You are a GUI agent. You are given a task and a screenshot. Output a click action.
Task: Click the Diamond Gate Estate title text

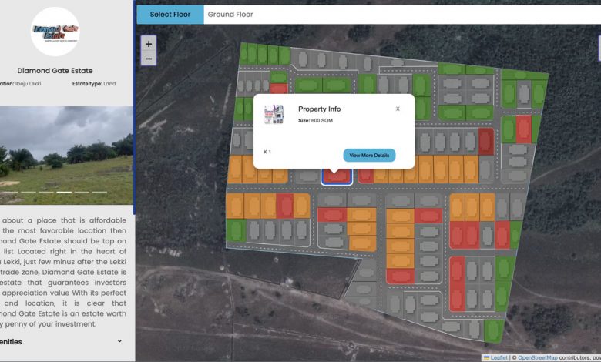pos(55,70)
